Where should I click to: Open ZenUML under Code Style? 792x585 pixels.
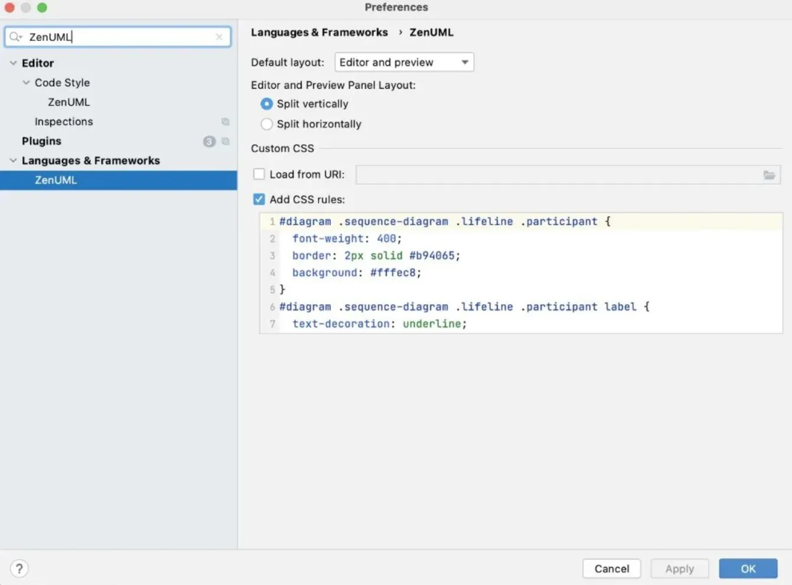tap(69, 102)
